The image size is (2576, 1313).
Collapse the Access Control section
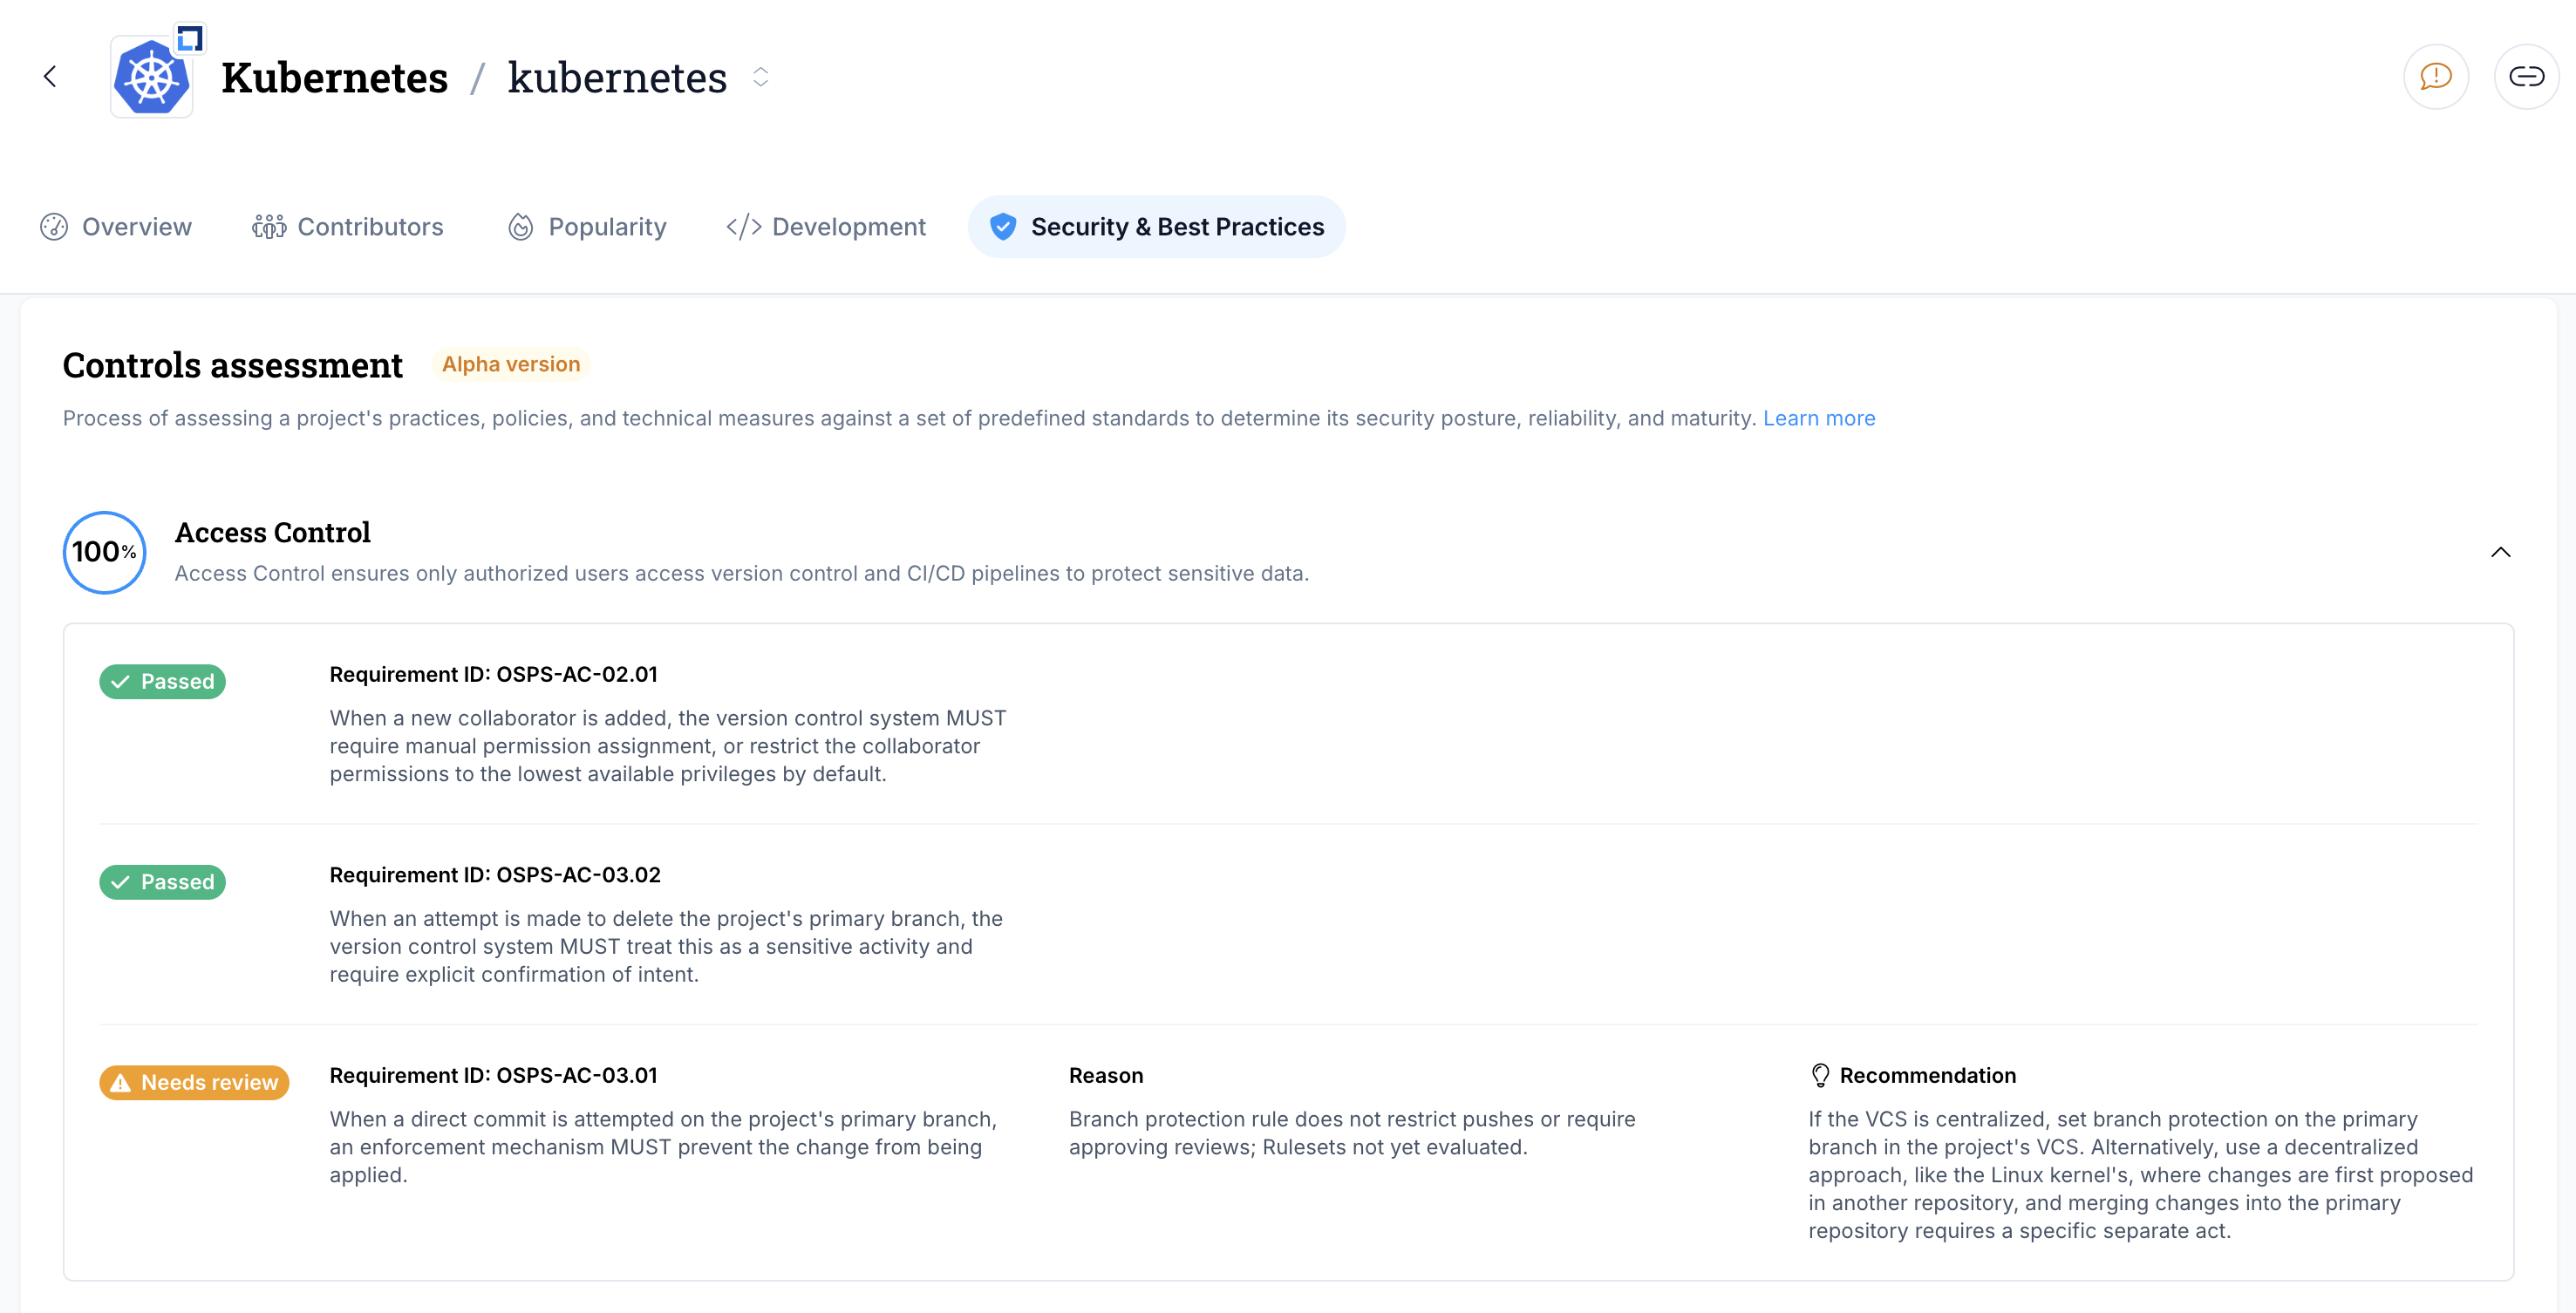click(2500, 552)
